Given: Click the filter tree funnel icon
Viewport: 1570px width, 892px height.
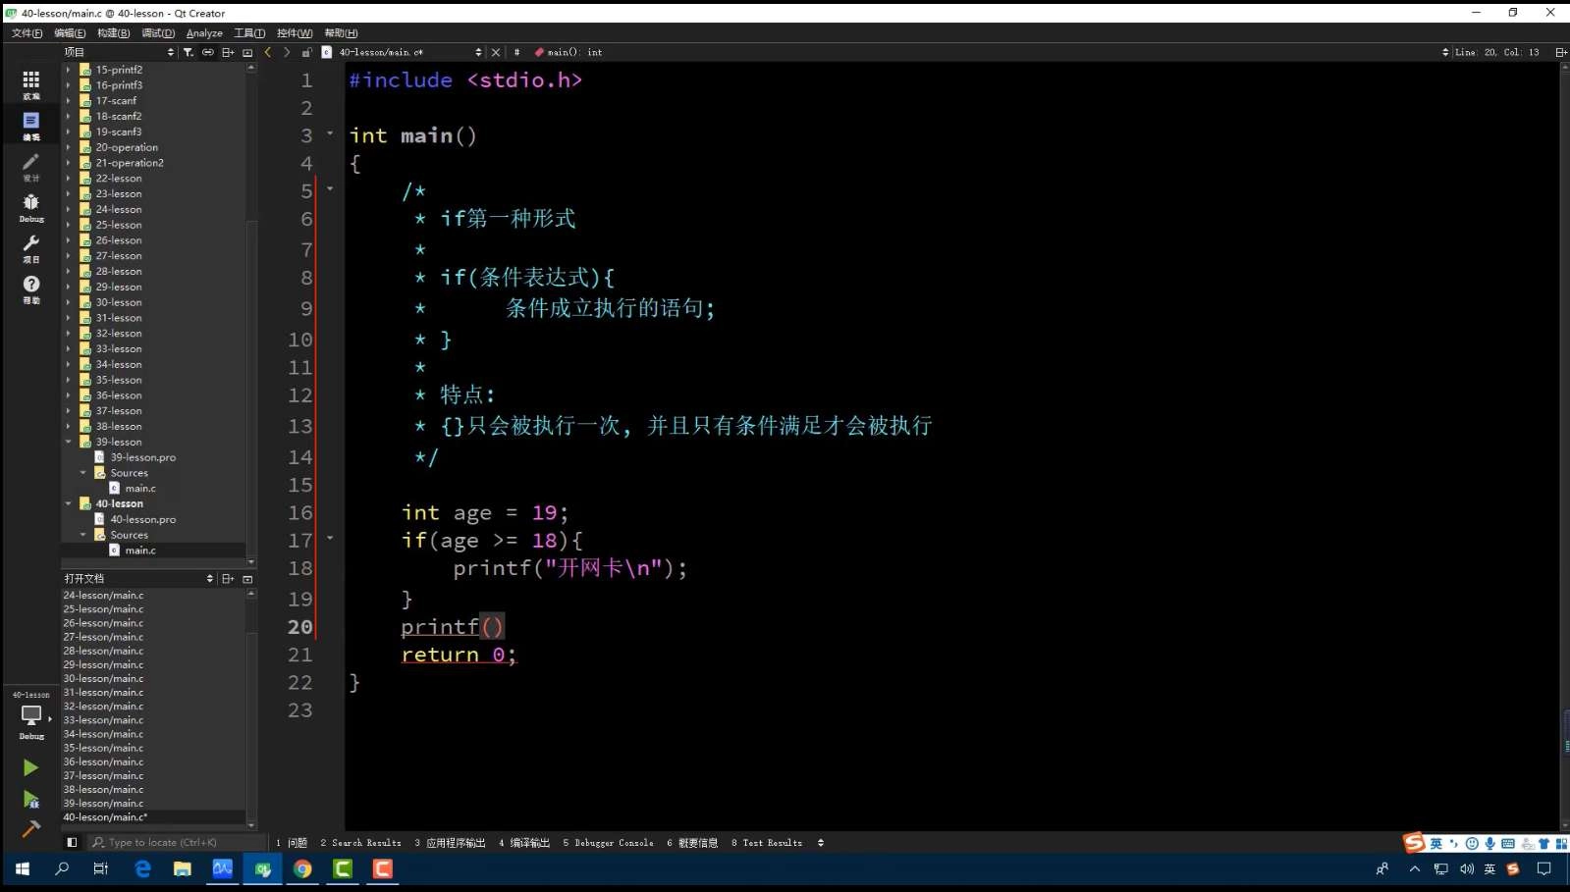Looking at the screenshot, I should click(x=189, y=52).
